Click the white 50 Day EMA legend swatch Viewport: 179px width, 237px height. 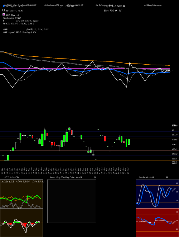point(4,10)
